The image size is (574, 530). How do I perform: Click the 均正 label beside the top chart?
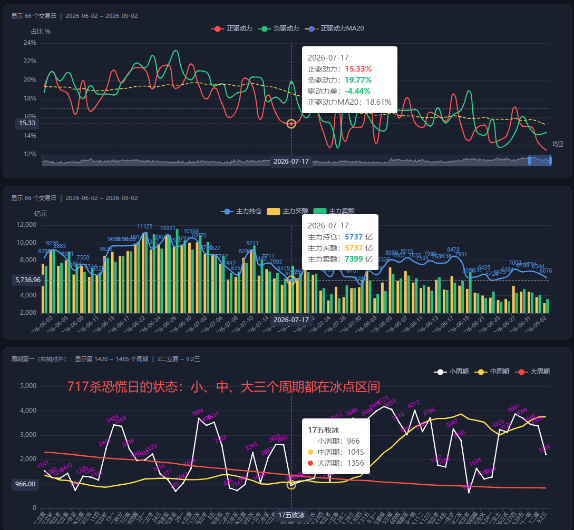[x=558, y=144]
